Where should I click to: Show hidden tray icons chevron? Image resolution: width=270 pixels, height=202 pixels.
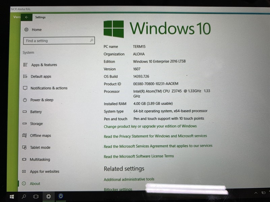coord(256,193)
